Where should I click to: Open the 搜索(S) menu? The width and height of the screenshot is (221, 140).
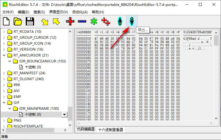pos(39,12)
